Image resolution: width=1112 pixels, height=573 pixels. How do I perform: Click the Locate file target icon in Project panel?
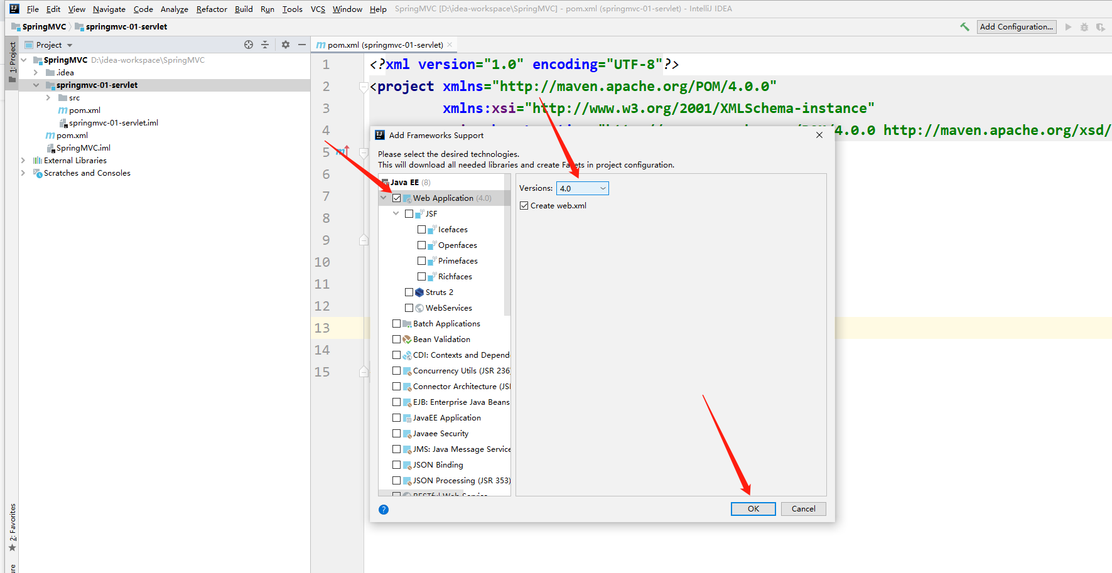pos(249,45)
